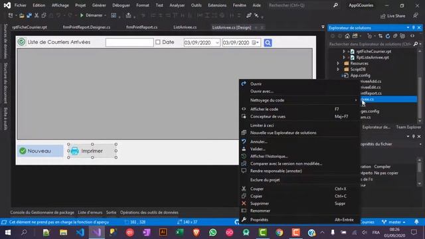Click Sync with active document in Solution Explorer
The height and width of the screenshot is (239, 425).
(x=381, y=36)
